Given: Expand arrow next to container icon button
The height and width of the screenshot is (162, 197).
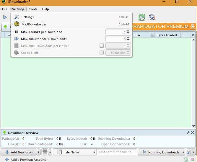Looking at the screenshot, I should pos(50,152).
